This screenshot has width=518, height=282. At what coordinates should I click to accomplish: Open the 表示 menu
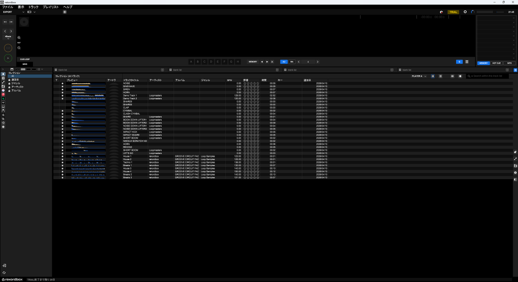(21, 7)
